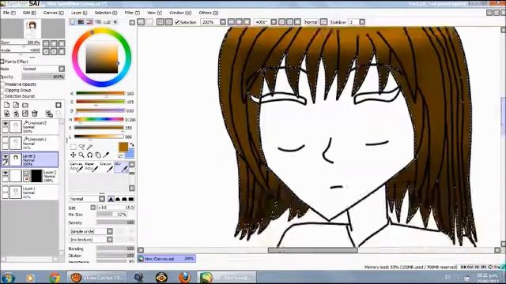Image resolution: width=506 pixels, height=284 pixels.
Task: Show the HSV slider panel
Action: [89, 22]
